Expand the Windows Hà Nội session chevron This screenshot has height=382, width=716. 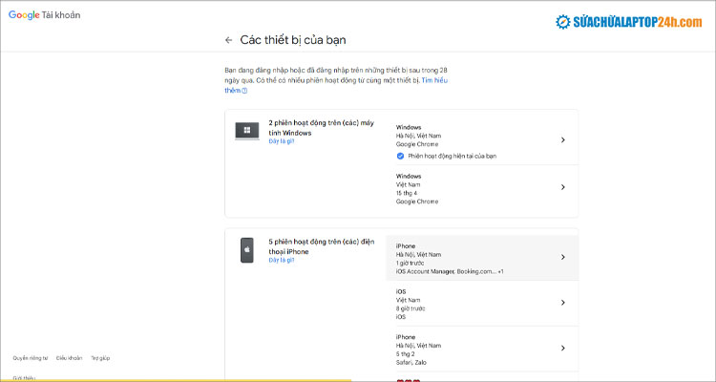[562, 140]
